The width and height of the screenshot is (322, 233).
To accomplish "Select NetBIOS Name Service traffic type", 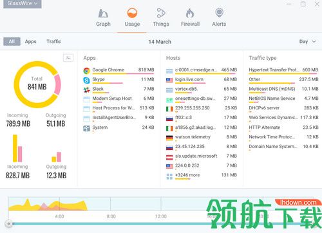I will pyautogui.click(x=272, y=98).
